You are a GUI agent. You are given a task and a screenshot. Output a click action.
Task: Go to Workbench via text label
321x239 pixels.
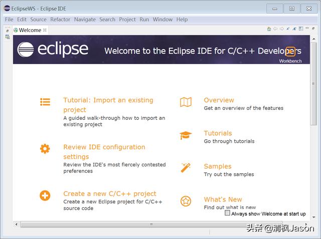pyautogui.click(x=290, y=61)
